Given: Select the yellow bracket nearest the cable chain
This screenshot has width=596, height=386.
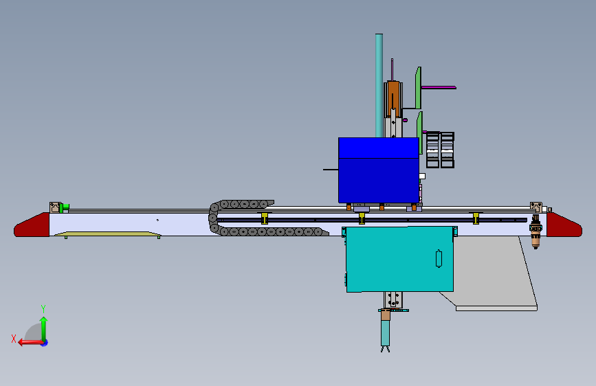Looking at the screenshot, I should coord(265,218).
